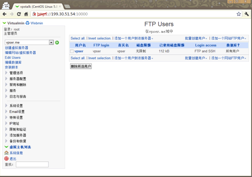Click the browser back arrow icon
Image resolution: width=252 pixels, height=177 pixels.
[x=4, y=14]
